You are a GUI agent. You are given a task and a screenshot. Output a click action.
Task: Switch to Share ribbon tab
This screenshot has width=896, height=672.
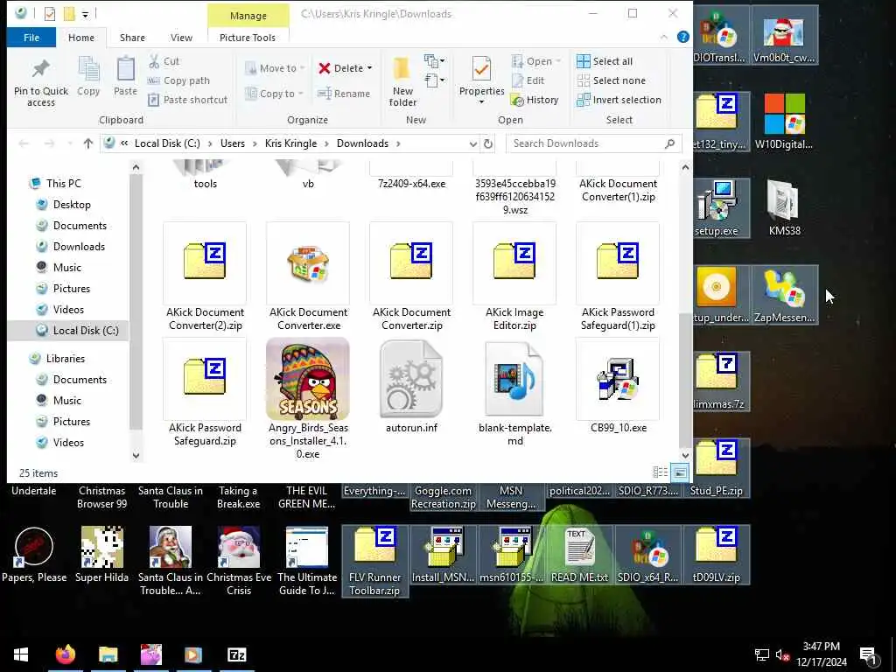point(132,38)
